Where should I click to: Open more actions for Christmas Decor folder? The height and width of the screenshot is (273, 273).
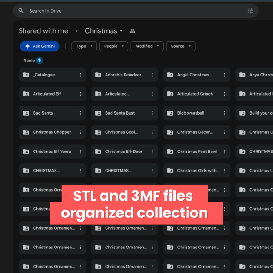[x=225, y=132]
